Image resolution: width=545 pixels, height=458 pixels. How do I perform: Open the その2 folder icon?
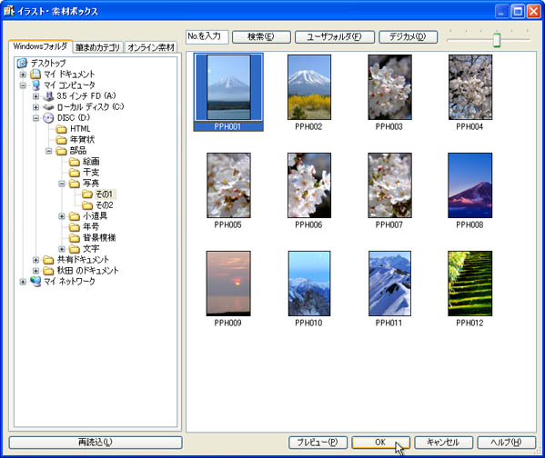[x=87, y=205]
